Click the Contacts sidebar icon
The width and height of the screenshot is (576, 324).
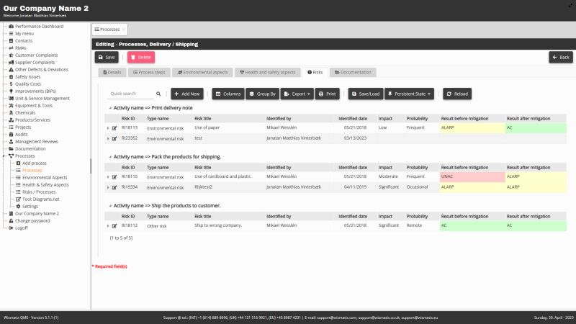[11, 41]
